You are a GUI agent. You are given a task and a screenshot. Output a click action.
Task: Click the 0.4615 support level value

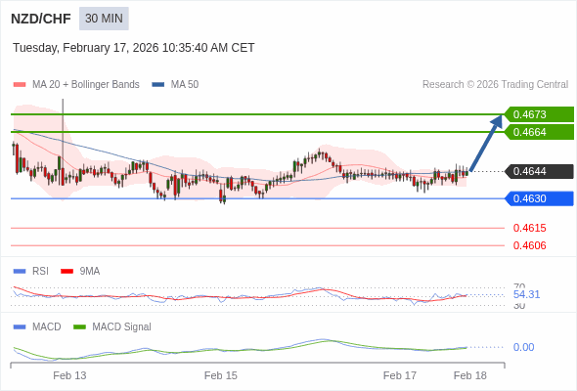pos(529,228)
